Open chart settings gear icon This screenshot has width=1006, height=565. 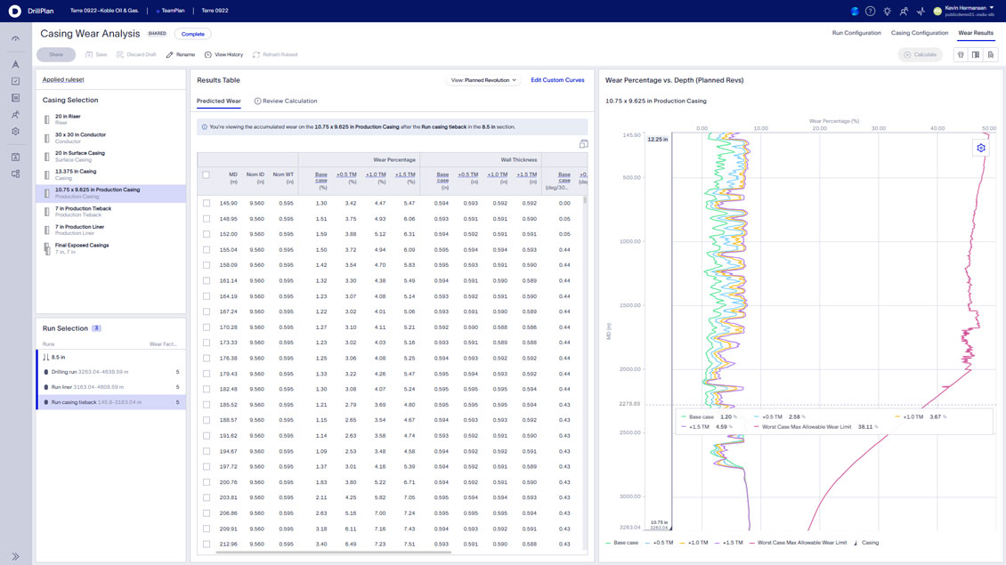click(x=981, y=148)
